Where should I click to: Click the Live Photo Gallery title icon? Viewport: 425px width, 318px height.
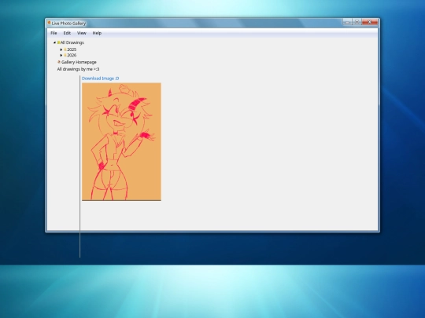point(49,23)
